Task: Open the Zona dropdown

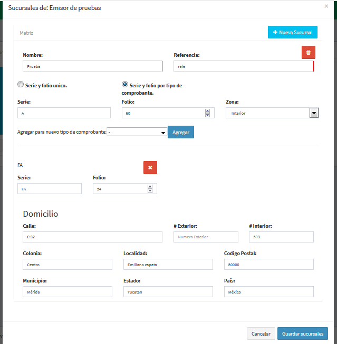Action: pos(314,113)
